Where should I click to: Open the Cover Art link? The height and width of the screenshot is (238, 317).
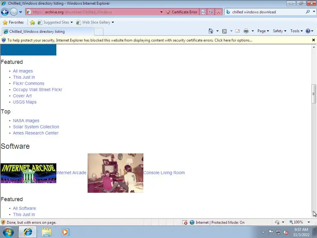[22, 96]
